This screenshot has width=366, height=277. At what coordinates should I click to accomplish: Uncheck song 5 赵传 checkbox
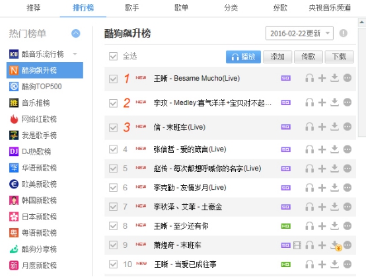click(113, 169)
